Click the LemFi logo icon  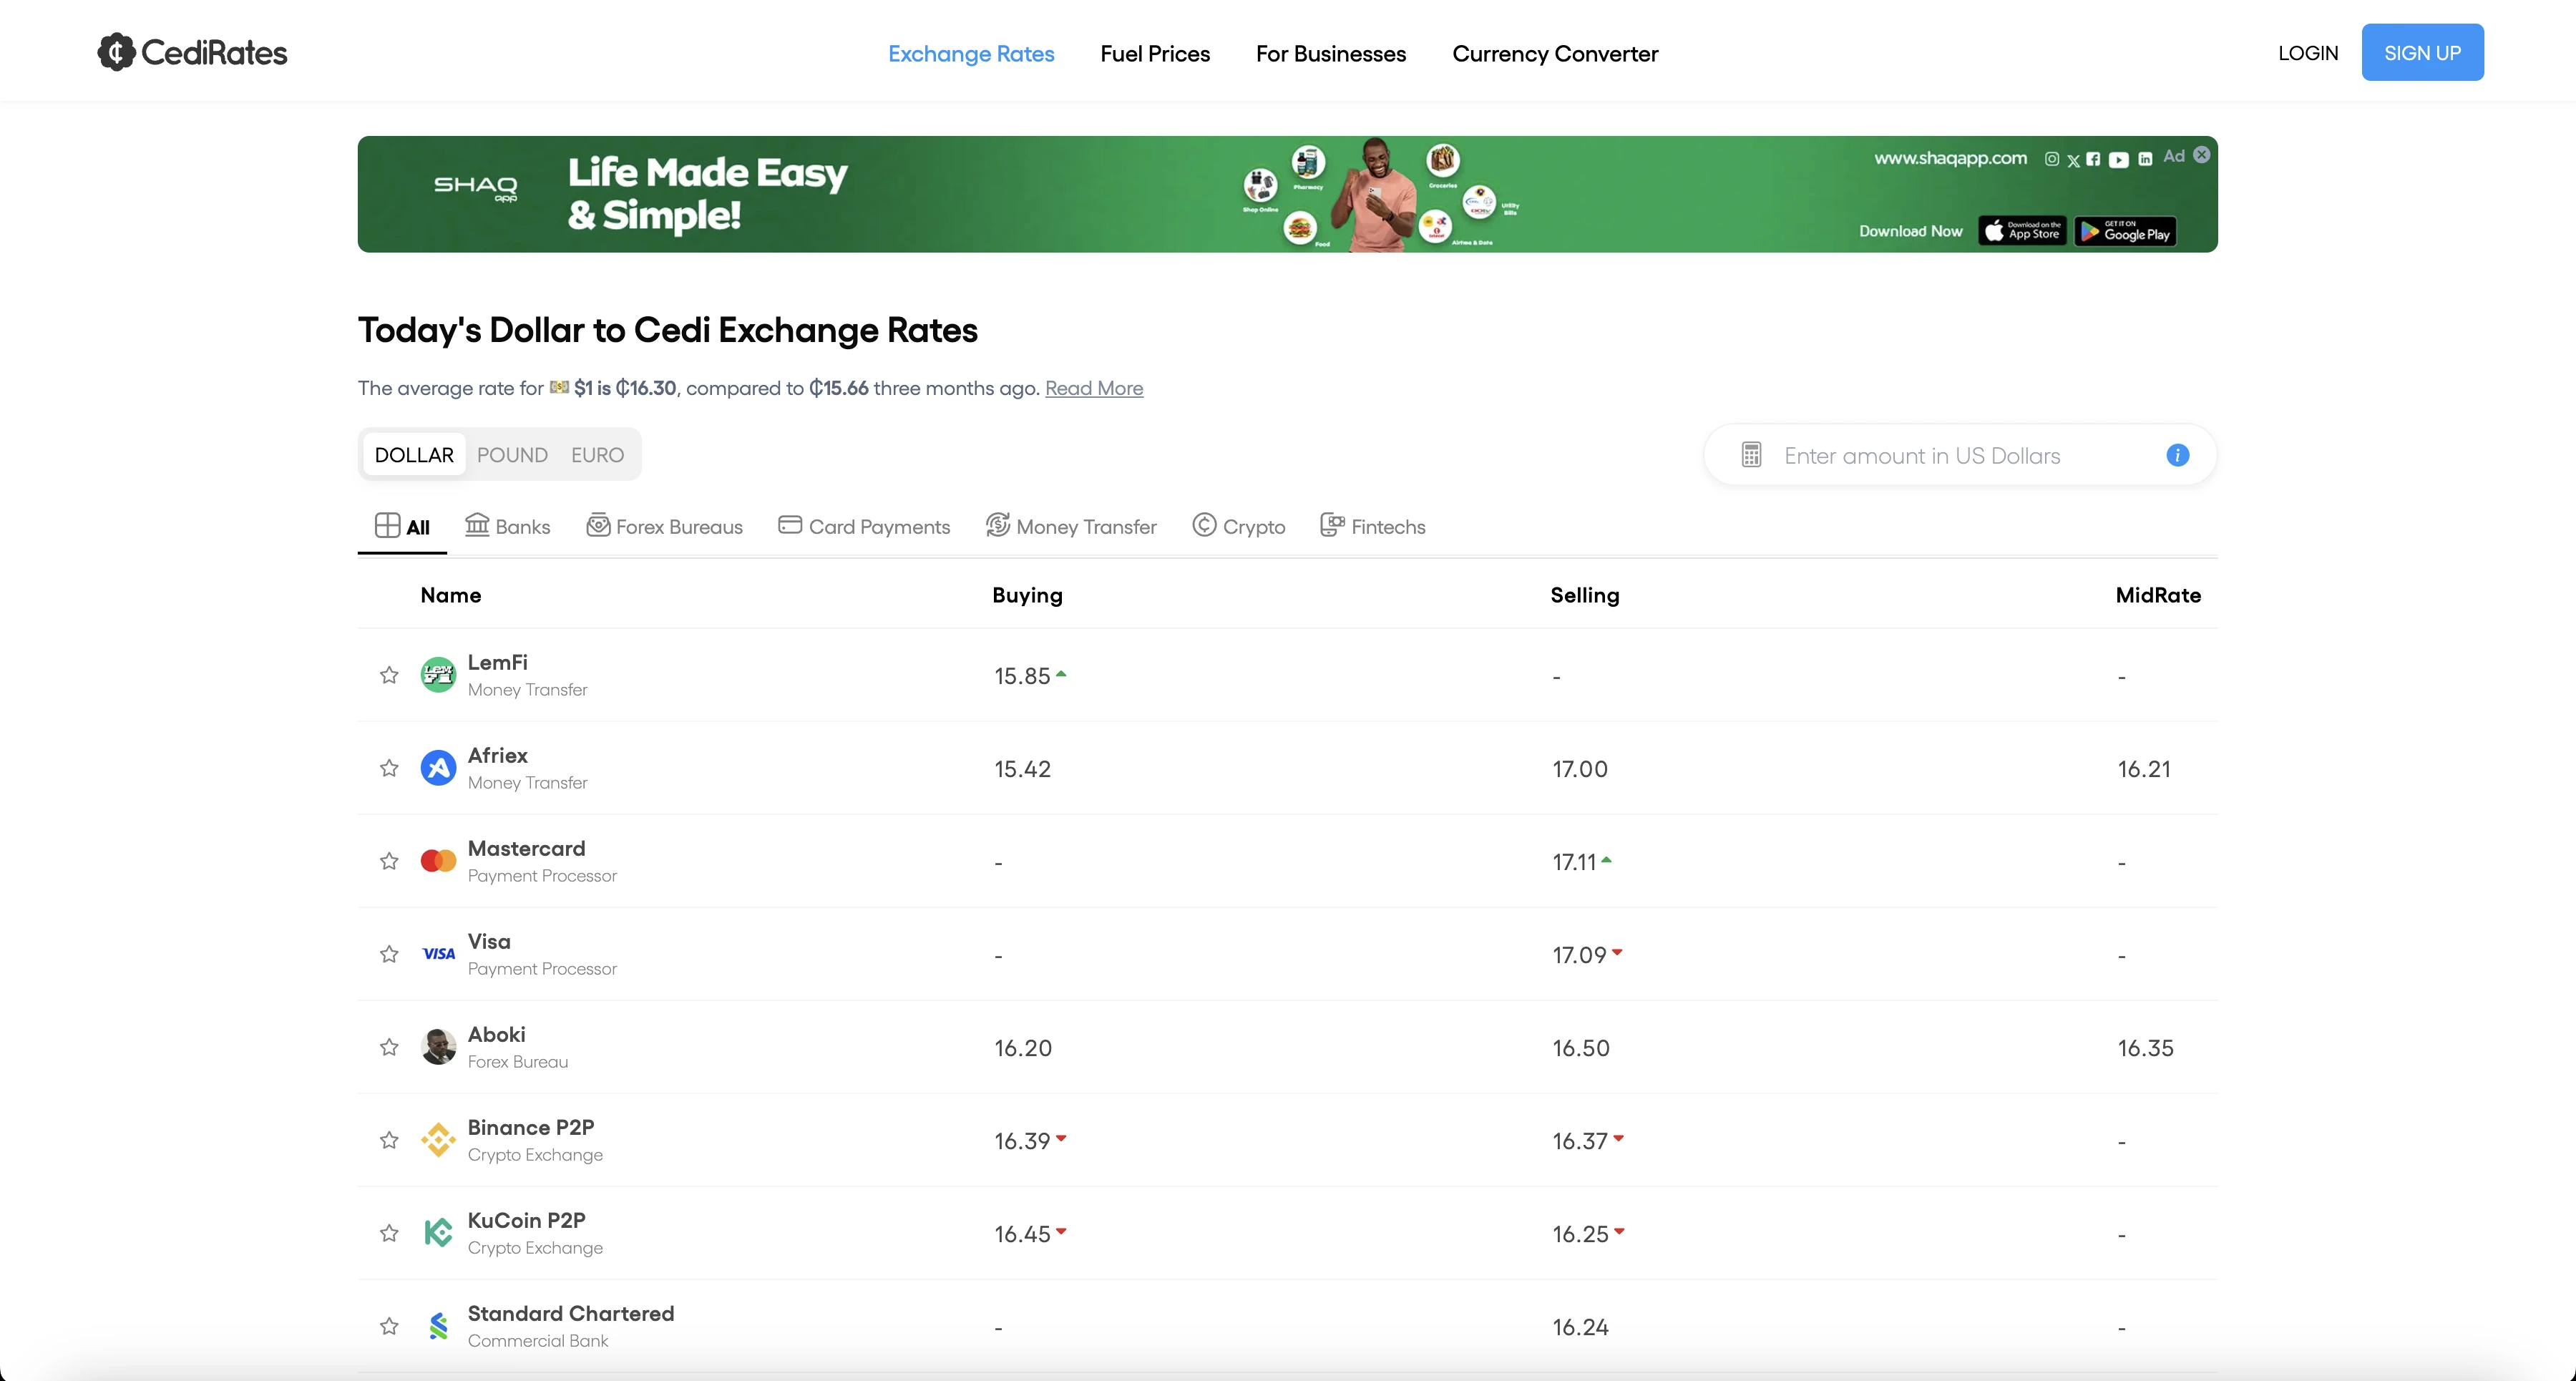(438, 675)
